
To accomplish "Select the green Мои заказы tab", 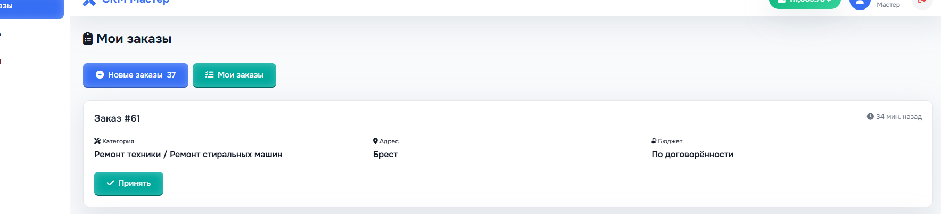I will tap(234, 75).
